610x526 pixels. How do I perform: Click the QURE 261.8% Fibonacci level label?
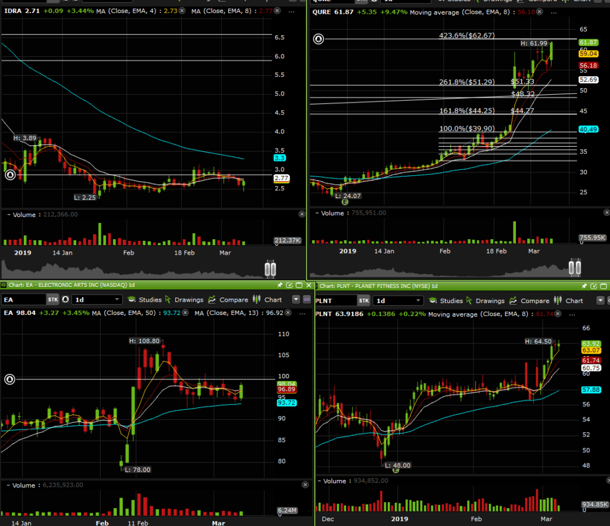[x=467, y=82]
